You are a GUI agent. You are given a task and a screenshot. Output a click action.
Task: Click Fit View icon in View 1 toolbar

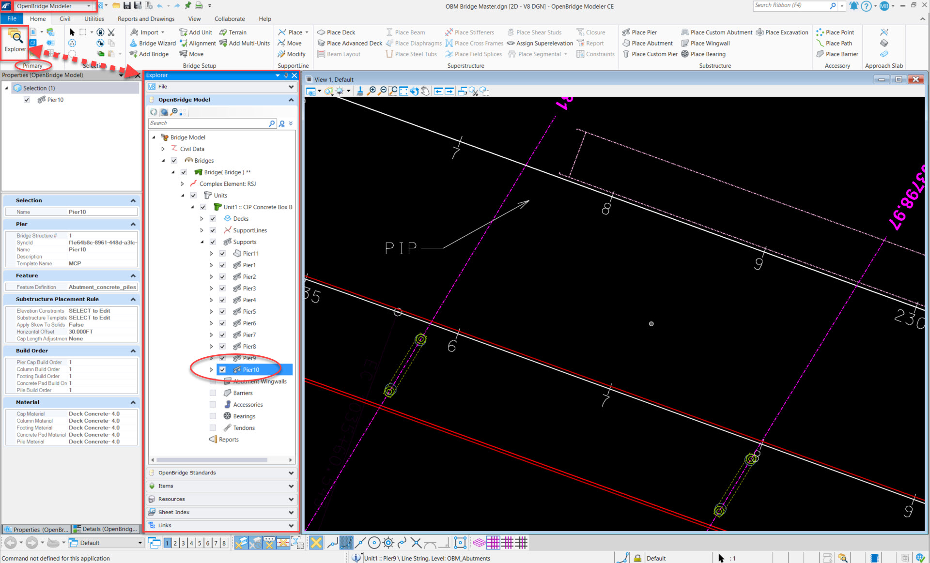[x=403, y=91]
